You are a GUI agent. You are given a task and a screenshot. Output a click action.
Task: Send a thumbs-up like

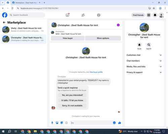coord(120,123)
